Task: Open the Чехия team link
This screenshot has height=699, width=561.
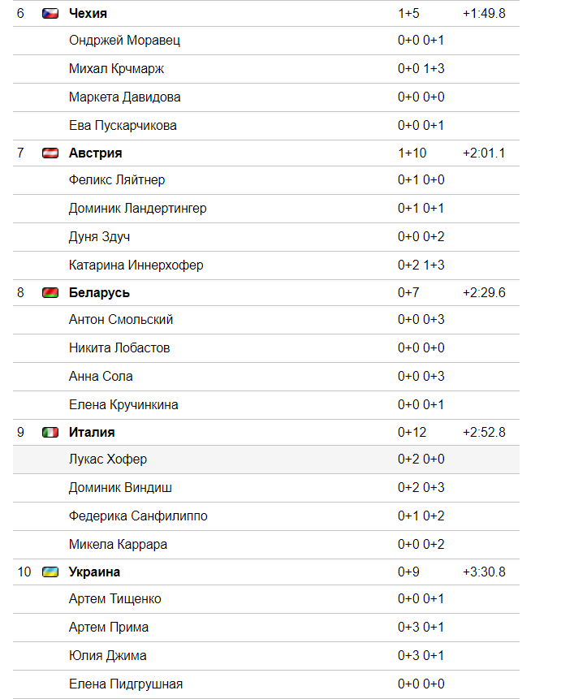Action: 88,13
